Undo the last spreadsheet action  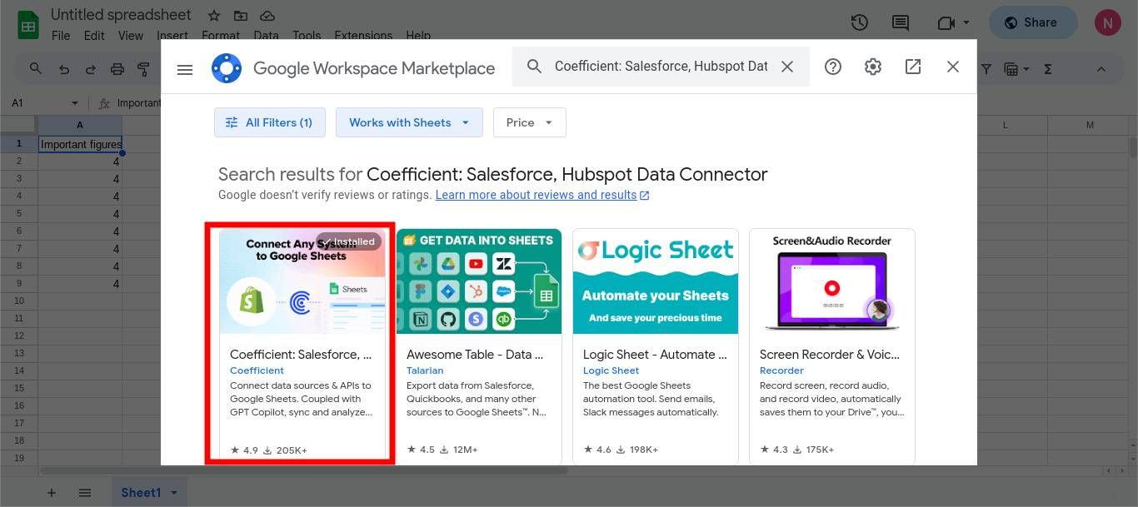point(63,68)
